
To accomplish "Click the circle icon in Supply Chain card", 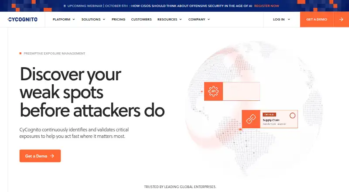I will [x=292, y=115].
